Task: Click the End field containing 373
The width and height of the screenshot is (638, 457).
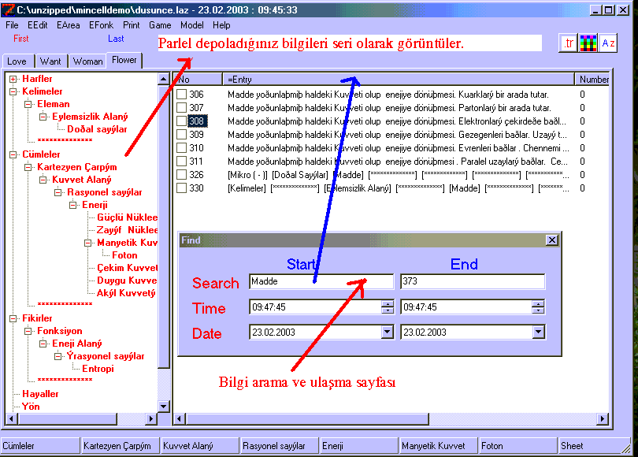Action: tap(473, 281)
